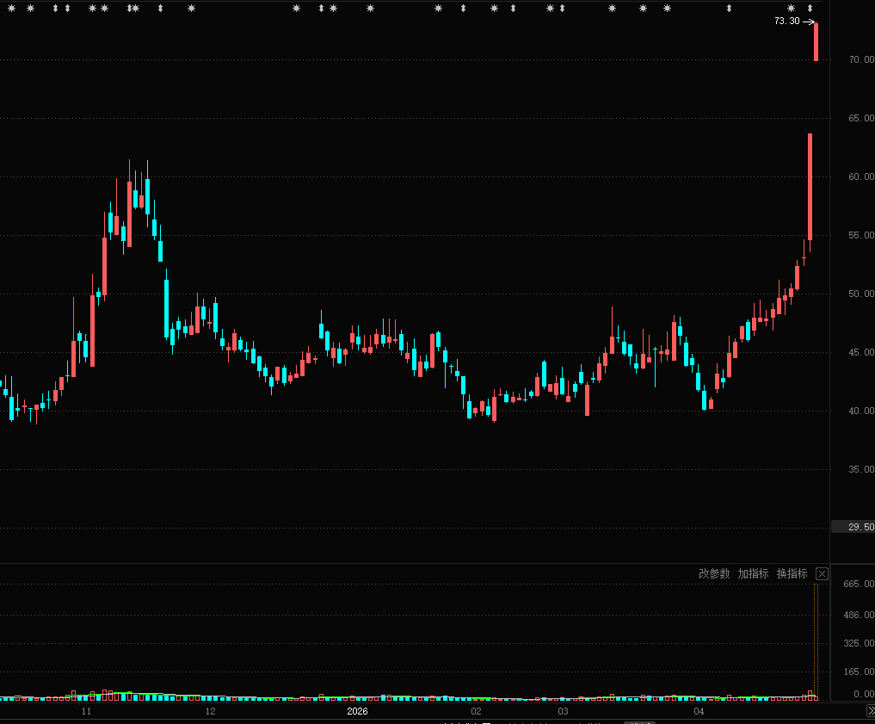Close the volume indicator panel with X
Screen dimensions: 875x724
point(822,573)
